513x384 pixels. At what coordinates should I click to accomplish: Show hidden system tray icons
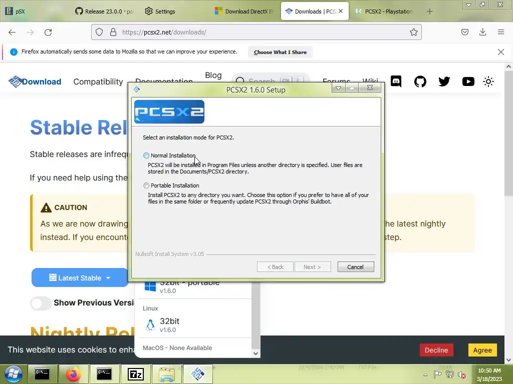425,374
